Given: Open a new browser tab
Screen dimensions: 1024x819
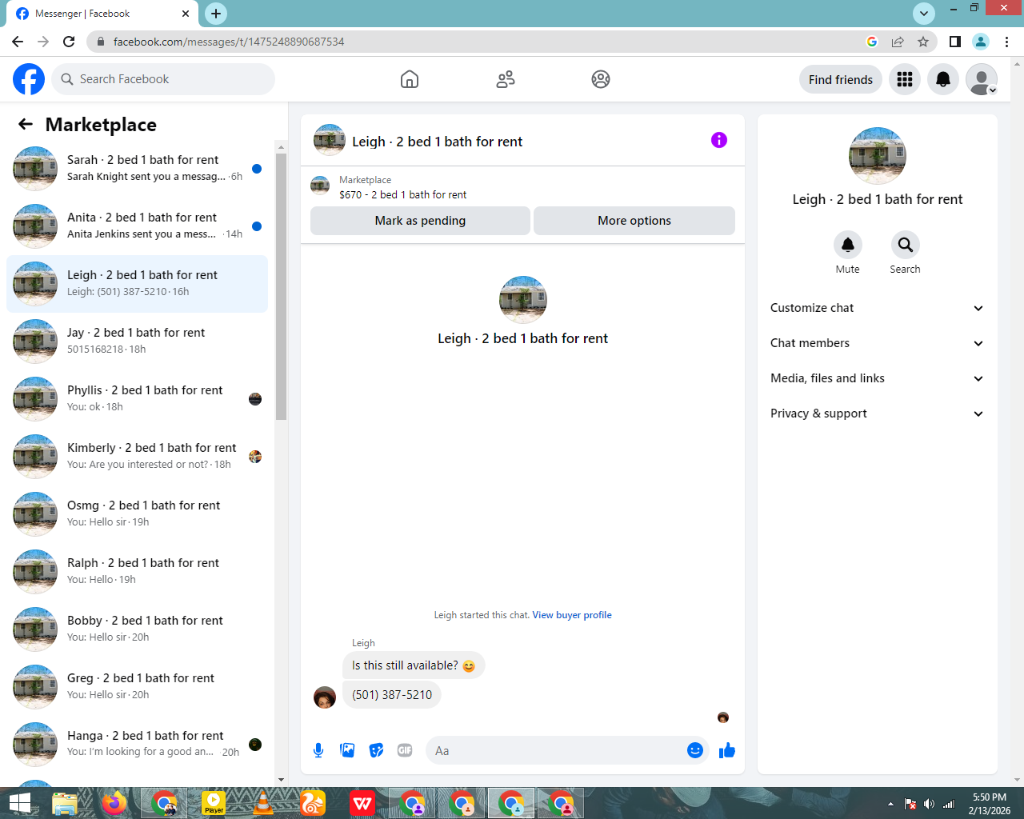Looking at the screenshot, I should (x=216, y=14).
